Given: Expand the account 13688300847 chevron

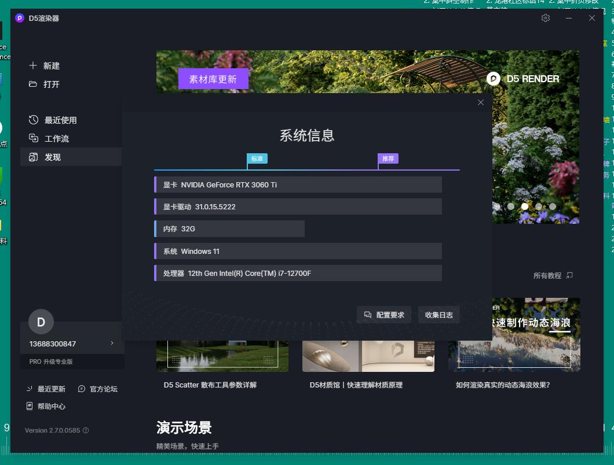Looking at the screenshot, I should pos(112,344).
